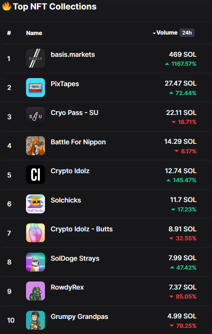The height and width of the screenshot is (334, 212).
Task: Open the PixTapes cassette icon
Action: click(x=35, y=88)
